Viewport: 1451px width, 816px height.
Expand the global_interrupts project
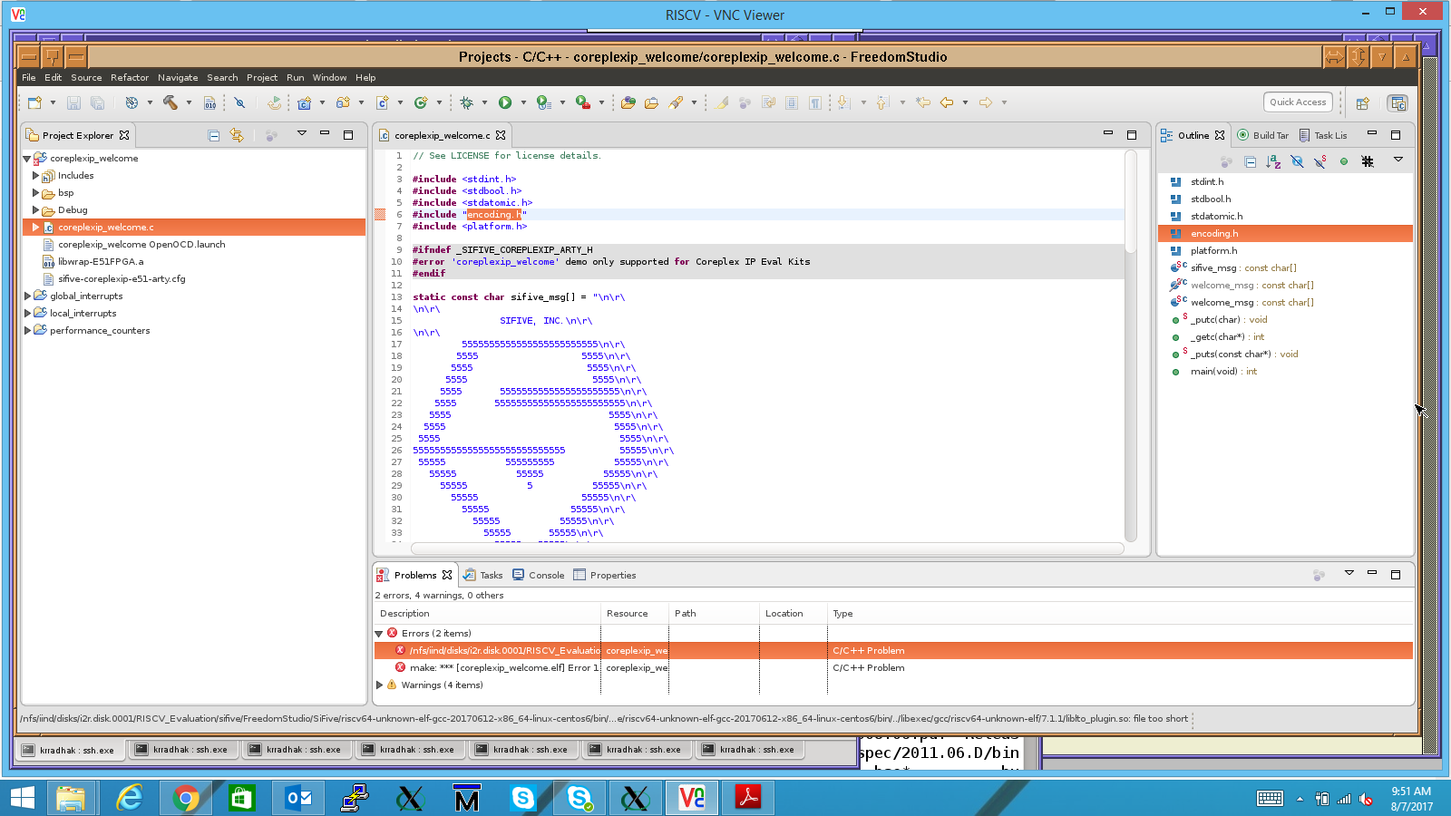[27, 296]
